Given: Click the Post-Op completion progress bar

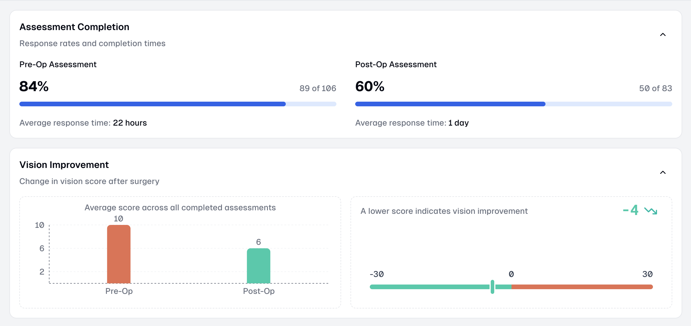Looking at the screenshot, I should 513,104.
